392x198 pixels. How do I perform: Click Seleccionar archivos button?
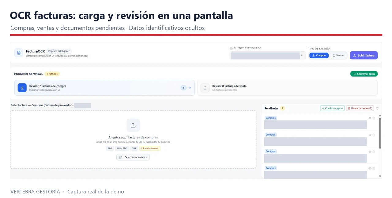tap(133, 157)
